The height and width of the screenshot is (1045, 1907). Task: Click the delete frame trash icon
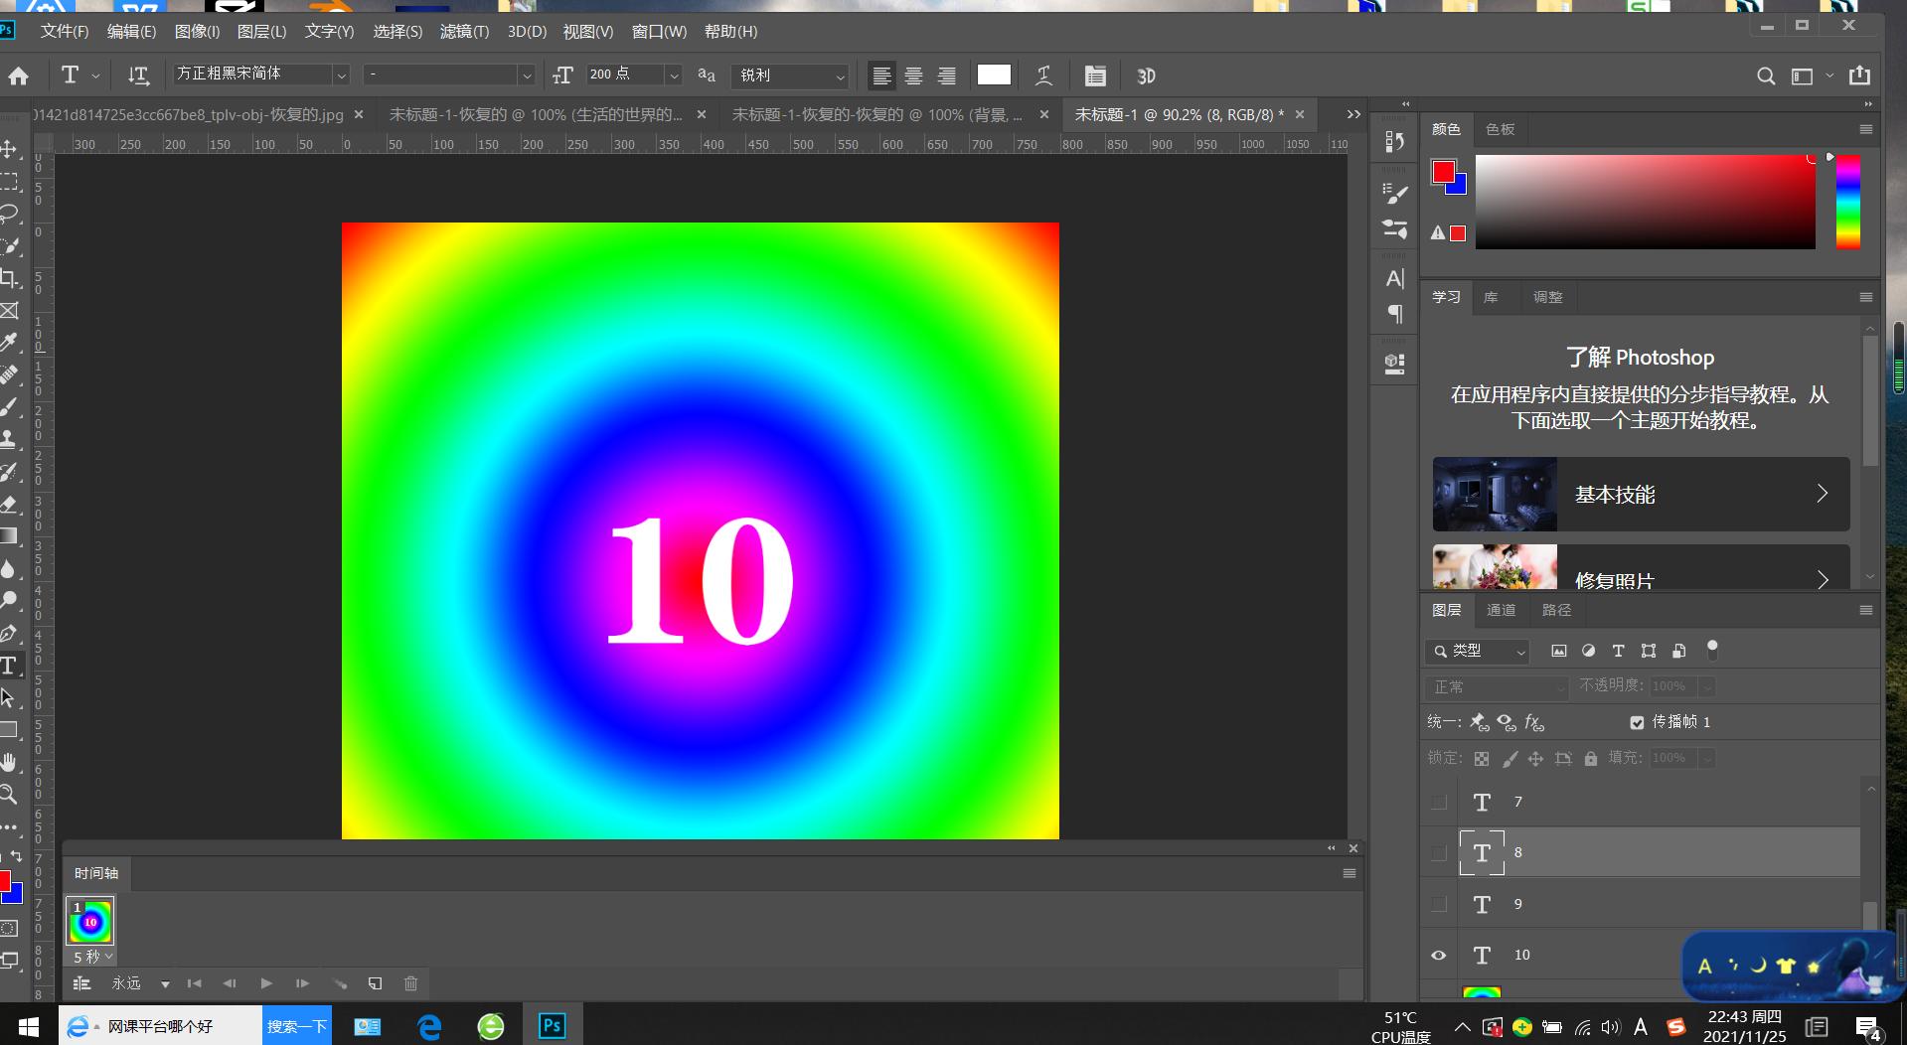click(410, 983)
